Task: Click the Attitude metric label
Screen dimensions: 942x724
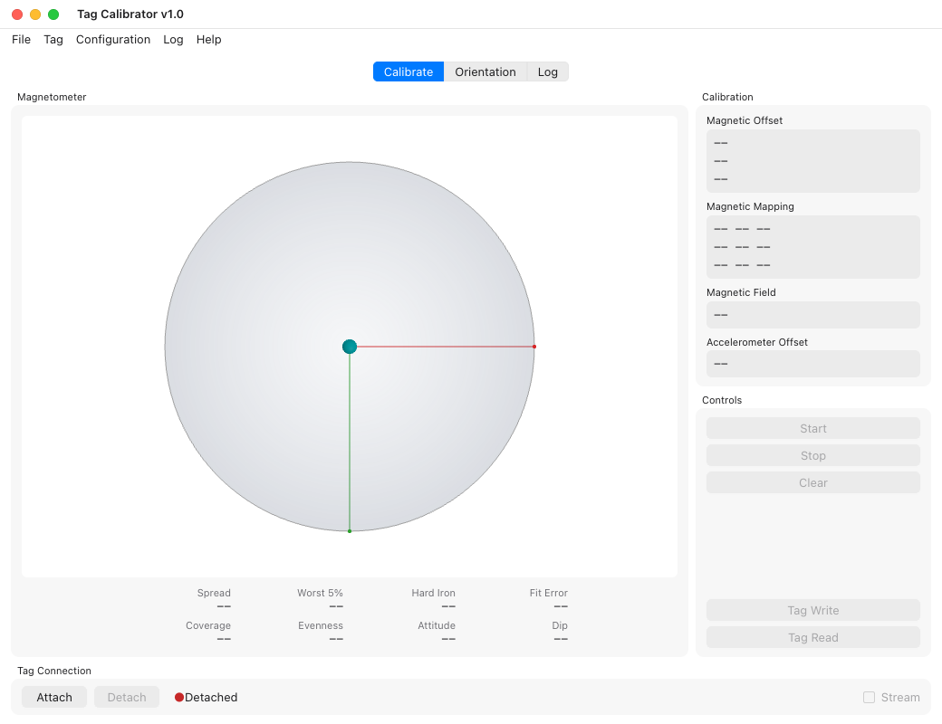Action: click(437, 625)
